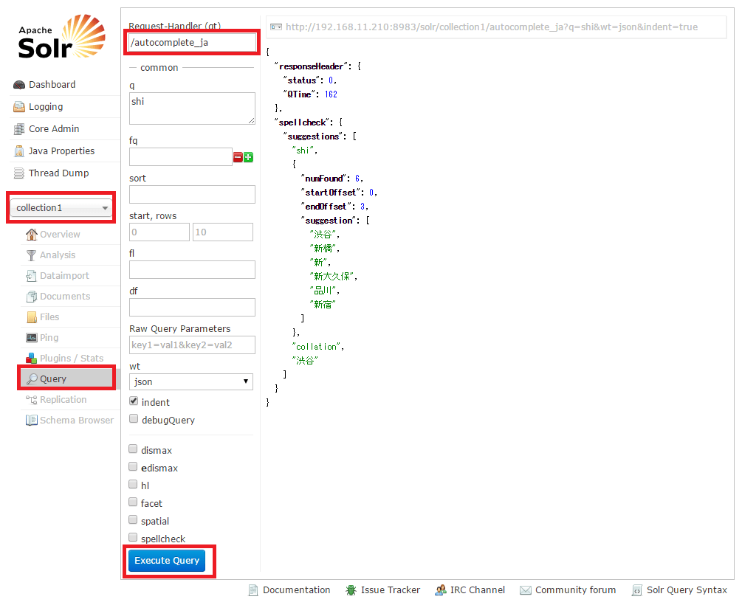Click the Overview house icon
The image size is (742, 605).
pyautogui.click(x=31, y=234)
